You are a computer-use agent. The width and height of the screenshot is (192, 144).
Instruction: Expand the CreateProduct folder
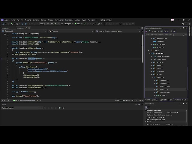point(154,80)
